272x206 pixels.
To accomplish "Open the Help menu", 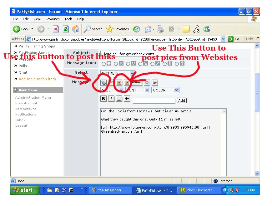I will 80,19.
